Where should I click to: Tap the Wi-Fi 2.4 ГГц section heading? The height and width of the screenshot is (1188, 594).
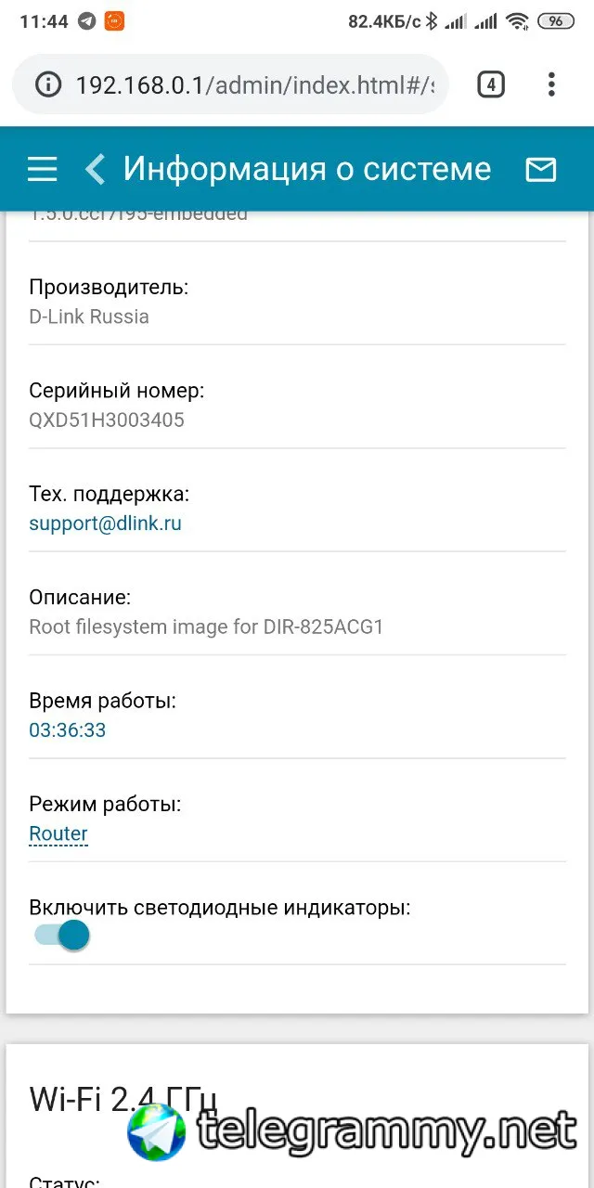(x=123, y=1098)
